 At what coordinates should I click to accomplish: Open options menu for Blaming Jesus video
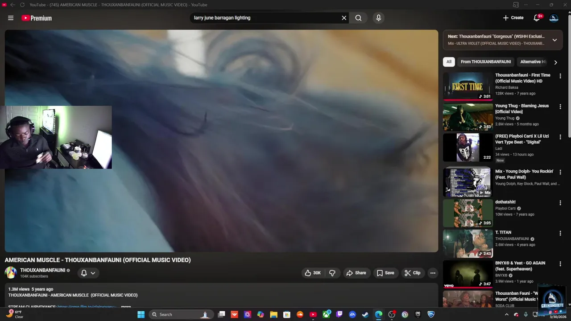[x=560, y=107]
